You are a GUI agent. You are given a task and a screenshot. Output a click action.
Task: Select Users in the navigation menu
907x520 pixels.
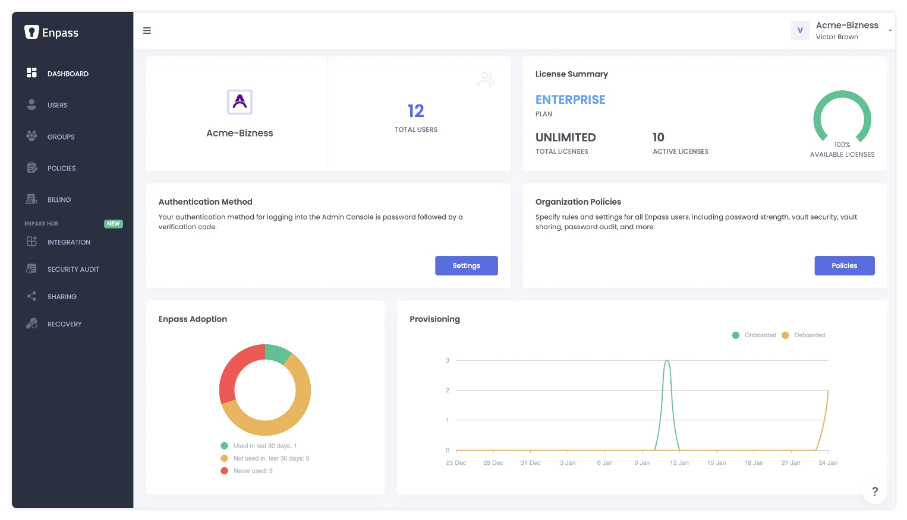coord(57,105)
